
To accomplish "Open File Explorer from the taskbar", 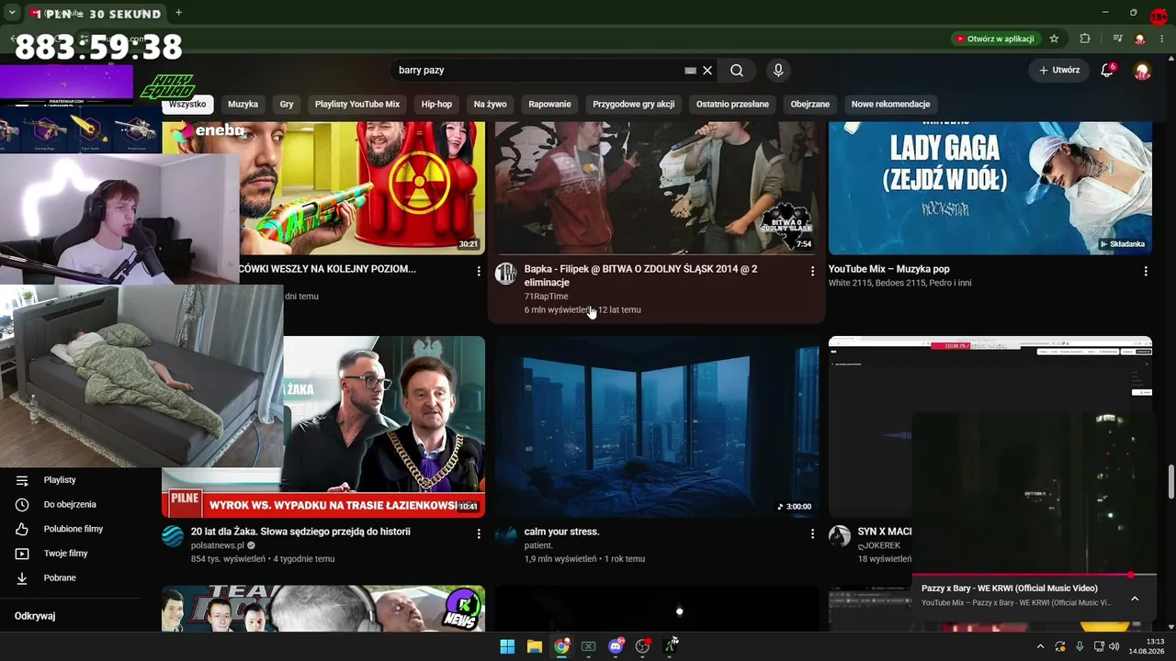I will coord(534,646).
